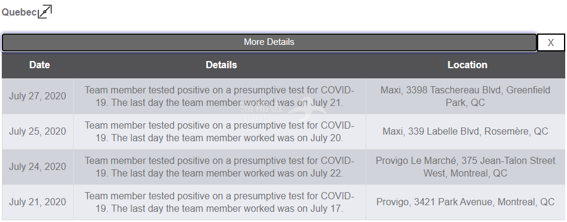Click details mentioning last worked July 17
The width and height of the screenshot is (567, 222).
pyautogui.click(x=219, y=202)
